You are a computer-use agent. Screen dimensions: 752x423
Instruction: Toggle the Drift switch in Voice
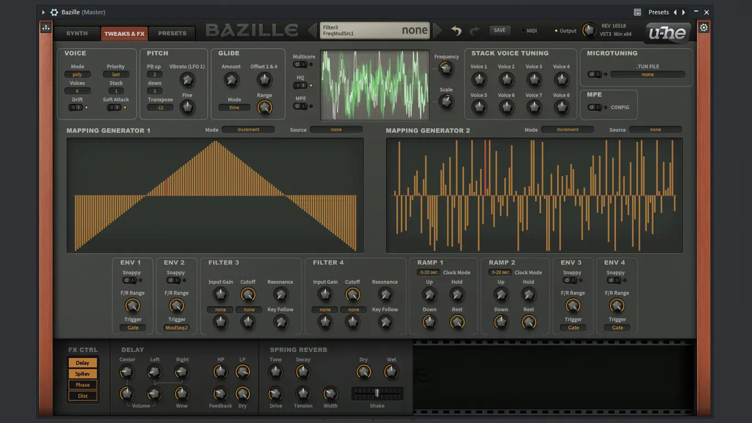(x=75, y=107)
